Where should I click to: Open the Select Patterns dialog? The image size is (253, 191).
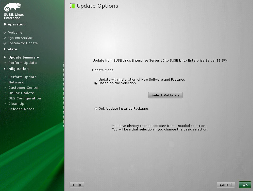165,95
